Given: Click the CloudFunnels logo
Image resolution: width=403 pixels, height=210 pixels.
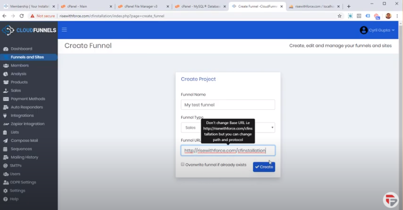Looking at the screenshot, I should tap(28, 30).
